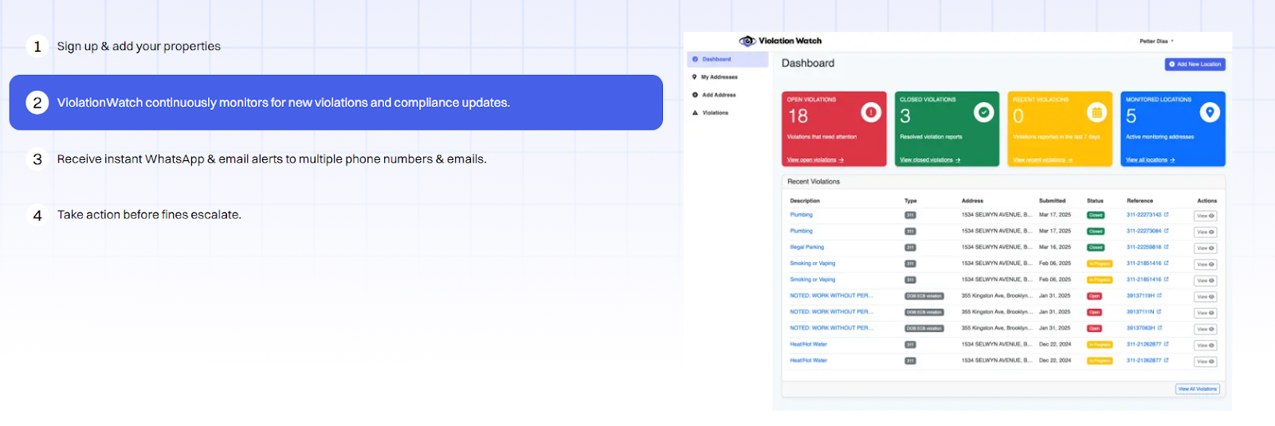Click 'Resolved violation reports' text
The width and height of the screenshot is (1275, 426).
click(x=931, y=137)
